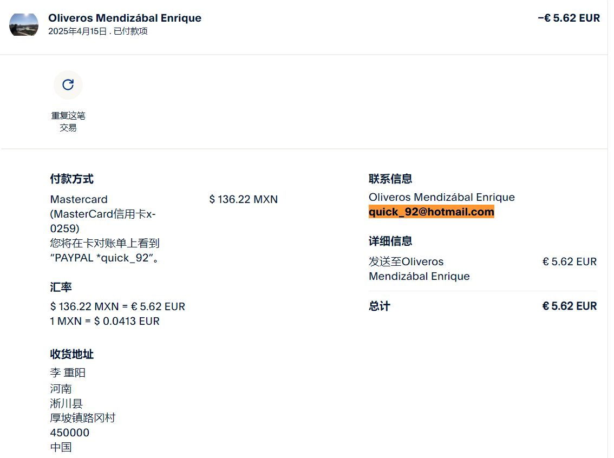Open Oliveros Mendizábal Enrique's profile picture

click(x=24, y=24)
